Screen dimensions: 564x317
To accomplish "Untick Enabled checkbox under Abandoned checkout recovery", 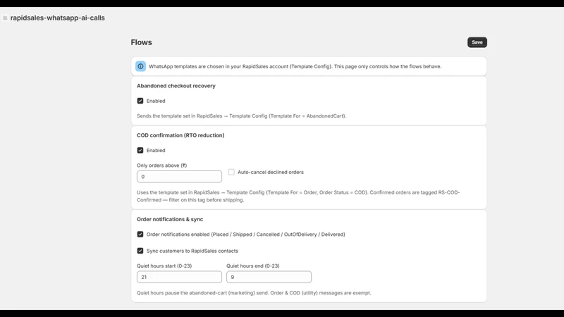I will point(140,101).
